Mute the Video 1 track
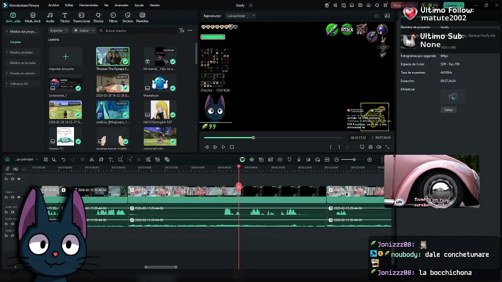The width and height of the screenshot is (502, 282). tap(12, 197)
